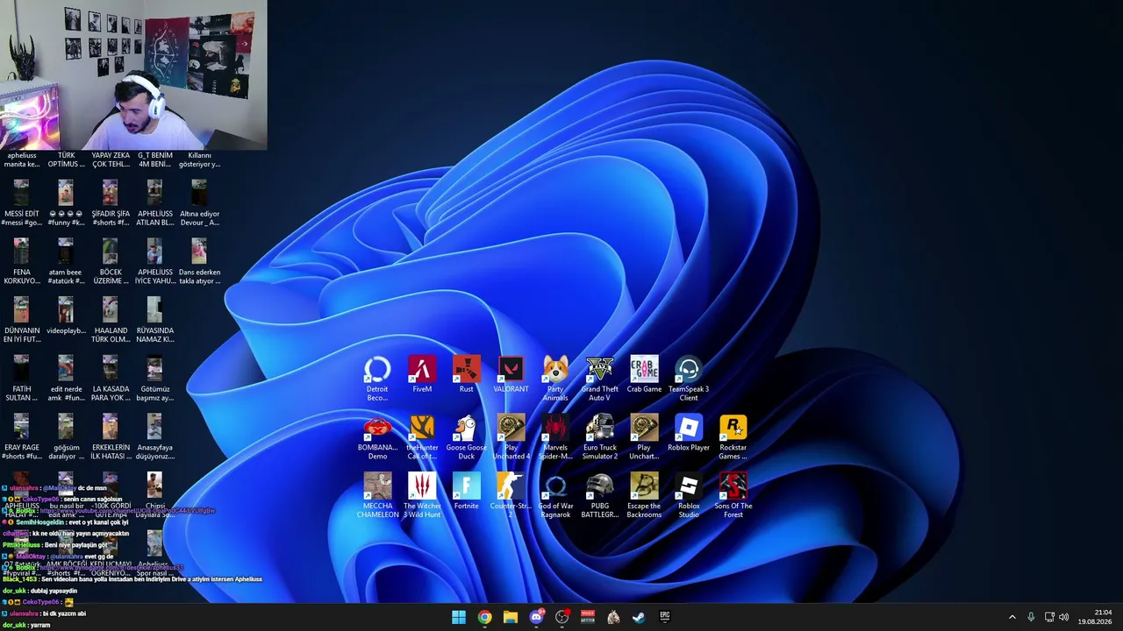Open God of War Ragnarok shortcut
Image resolution: width=1123 pixels, height=631 pixels.
555,496
